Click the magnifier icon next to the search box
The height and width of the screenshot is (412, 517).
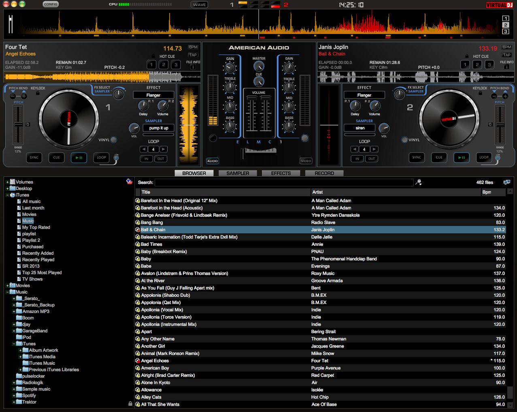[419, 182]
